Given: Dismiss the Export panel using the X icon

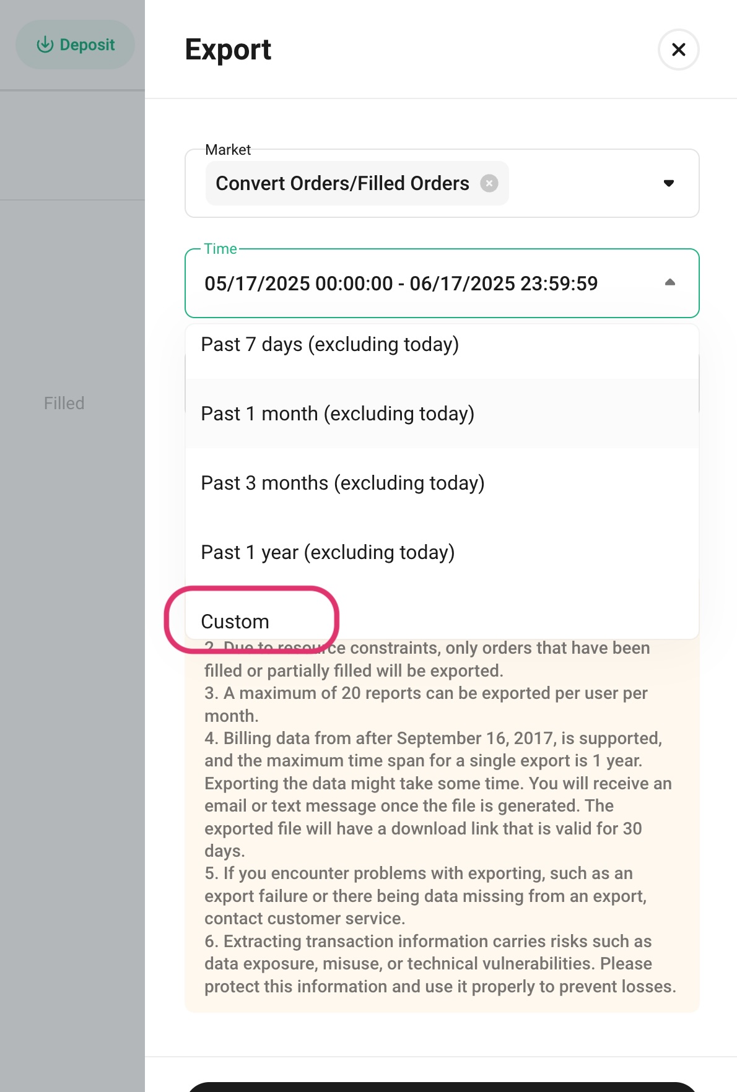Looking at the screenshot, I should [678, 50].
